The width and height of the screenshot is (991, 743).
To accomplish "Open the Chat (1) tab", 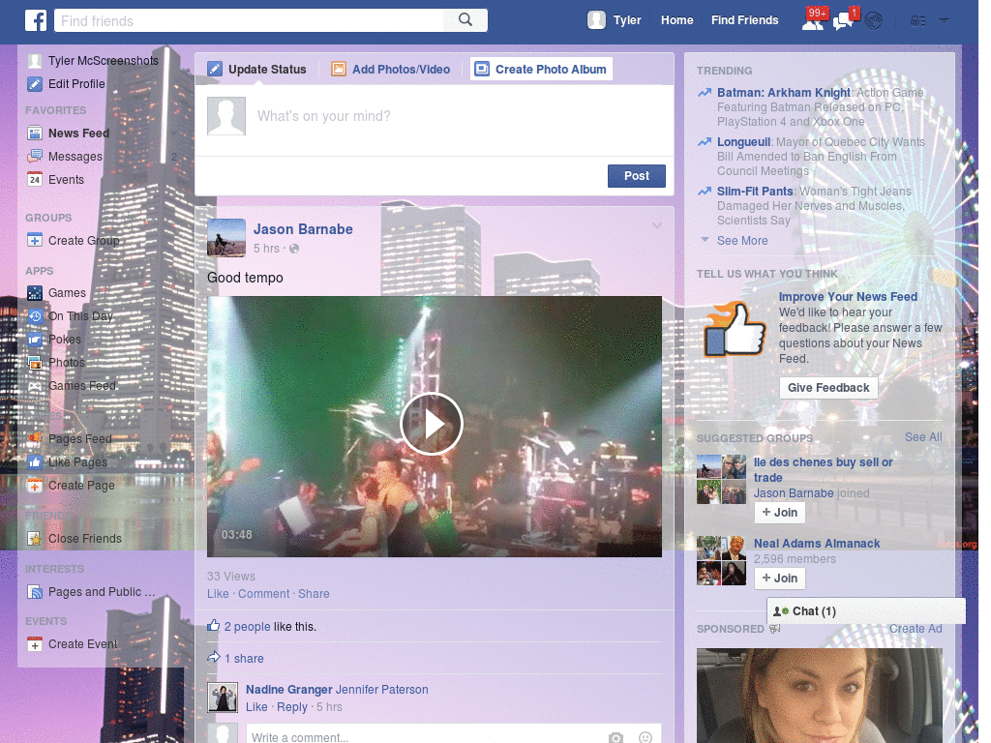I will tap(866, 611).
